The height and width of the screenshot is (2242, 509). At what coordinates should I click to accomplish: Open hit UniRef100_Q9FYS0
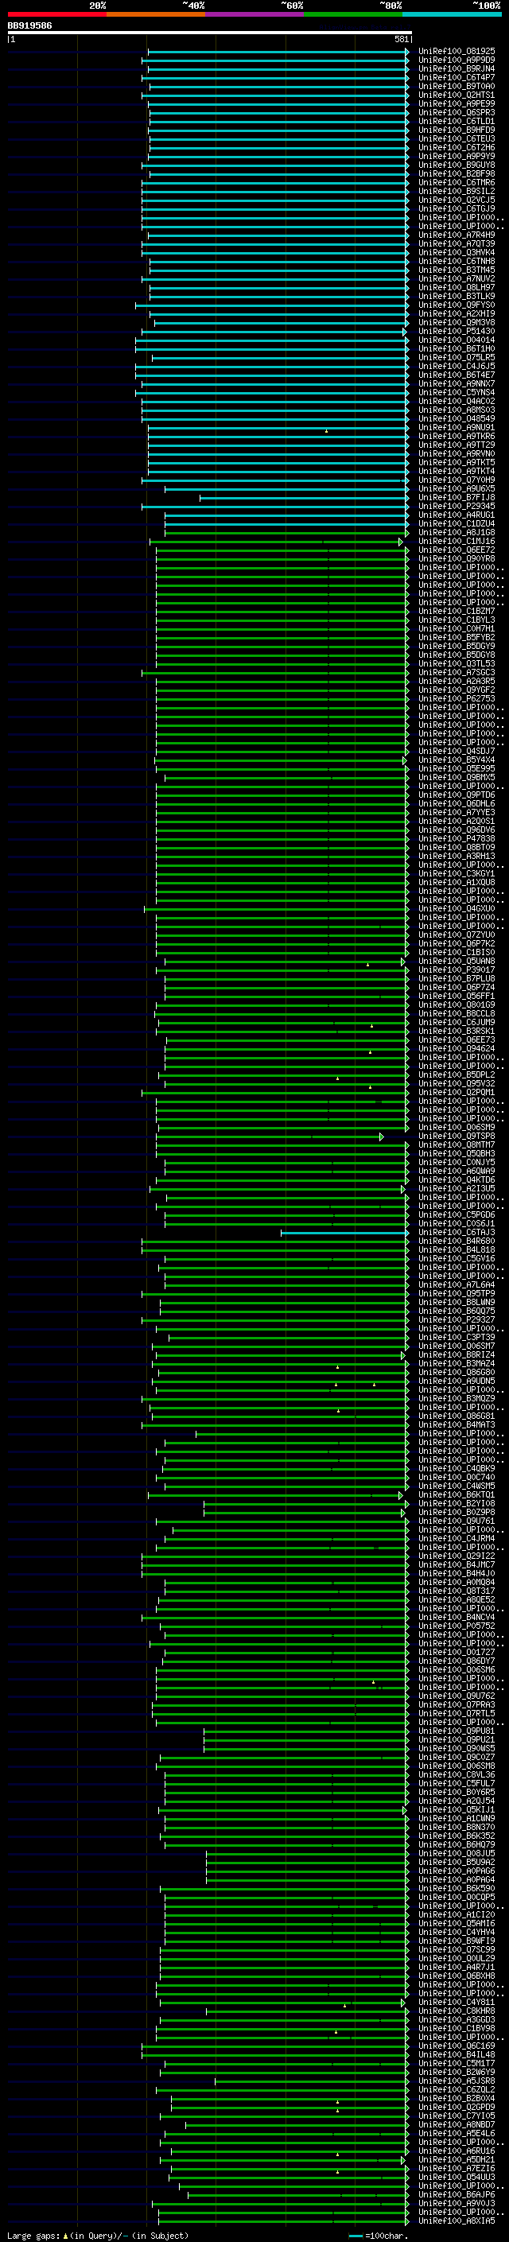[x=457, y=305]
